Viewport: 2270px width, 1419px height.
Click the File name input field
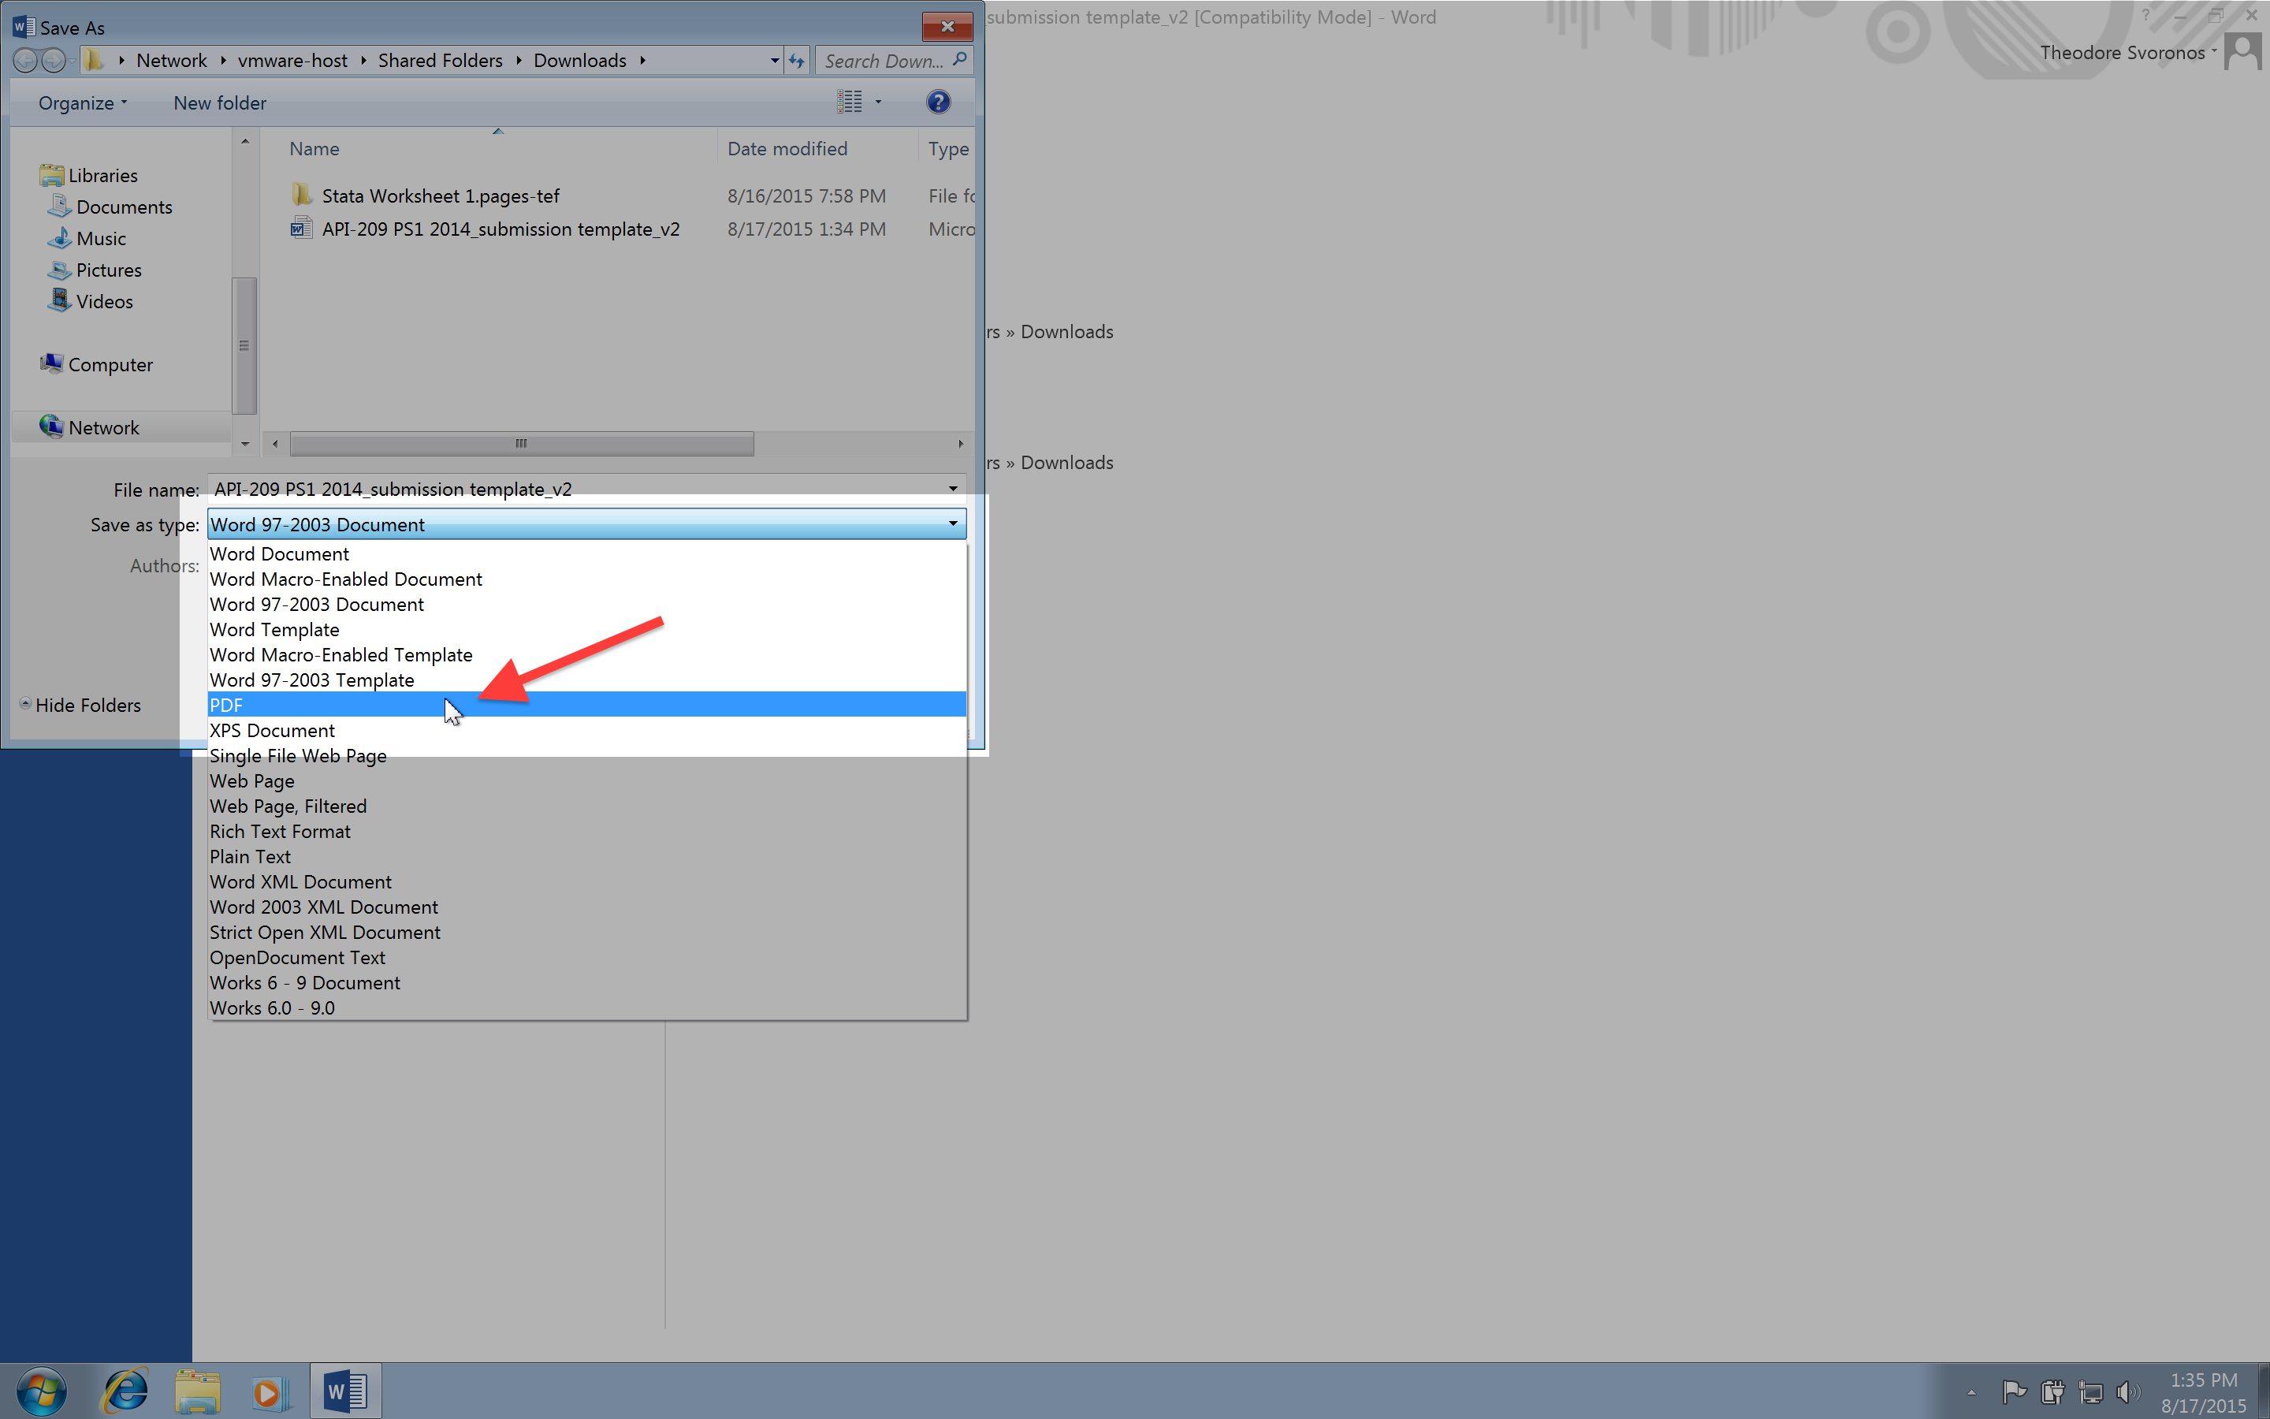574,489
